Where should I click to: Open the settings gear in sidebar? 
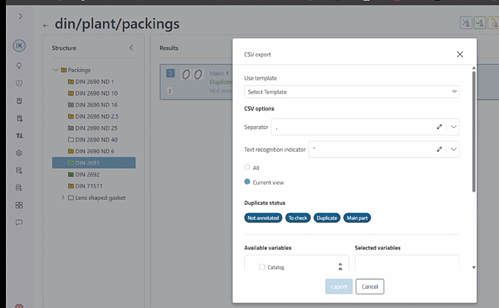(x=19, y=153)
